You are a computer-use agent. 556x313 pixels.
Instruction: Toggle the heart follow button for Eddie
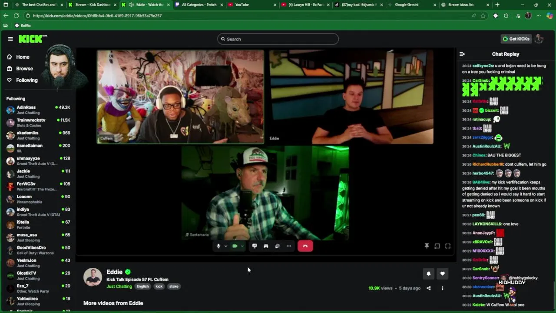coord(442,273)
